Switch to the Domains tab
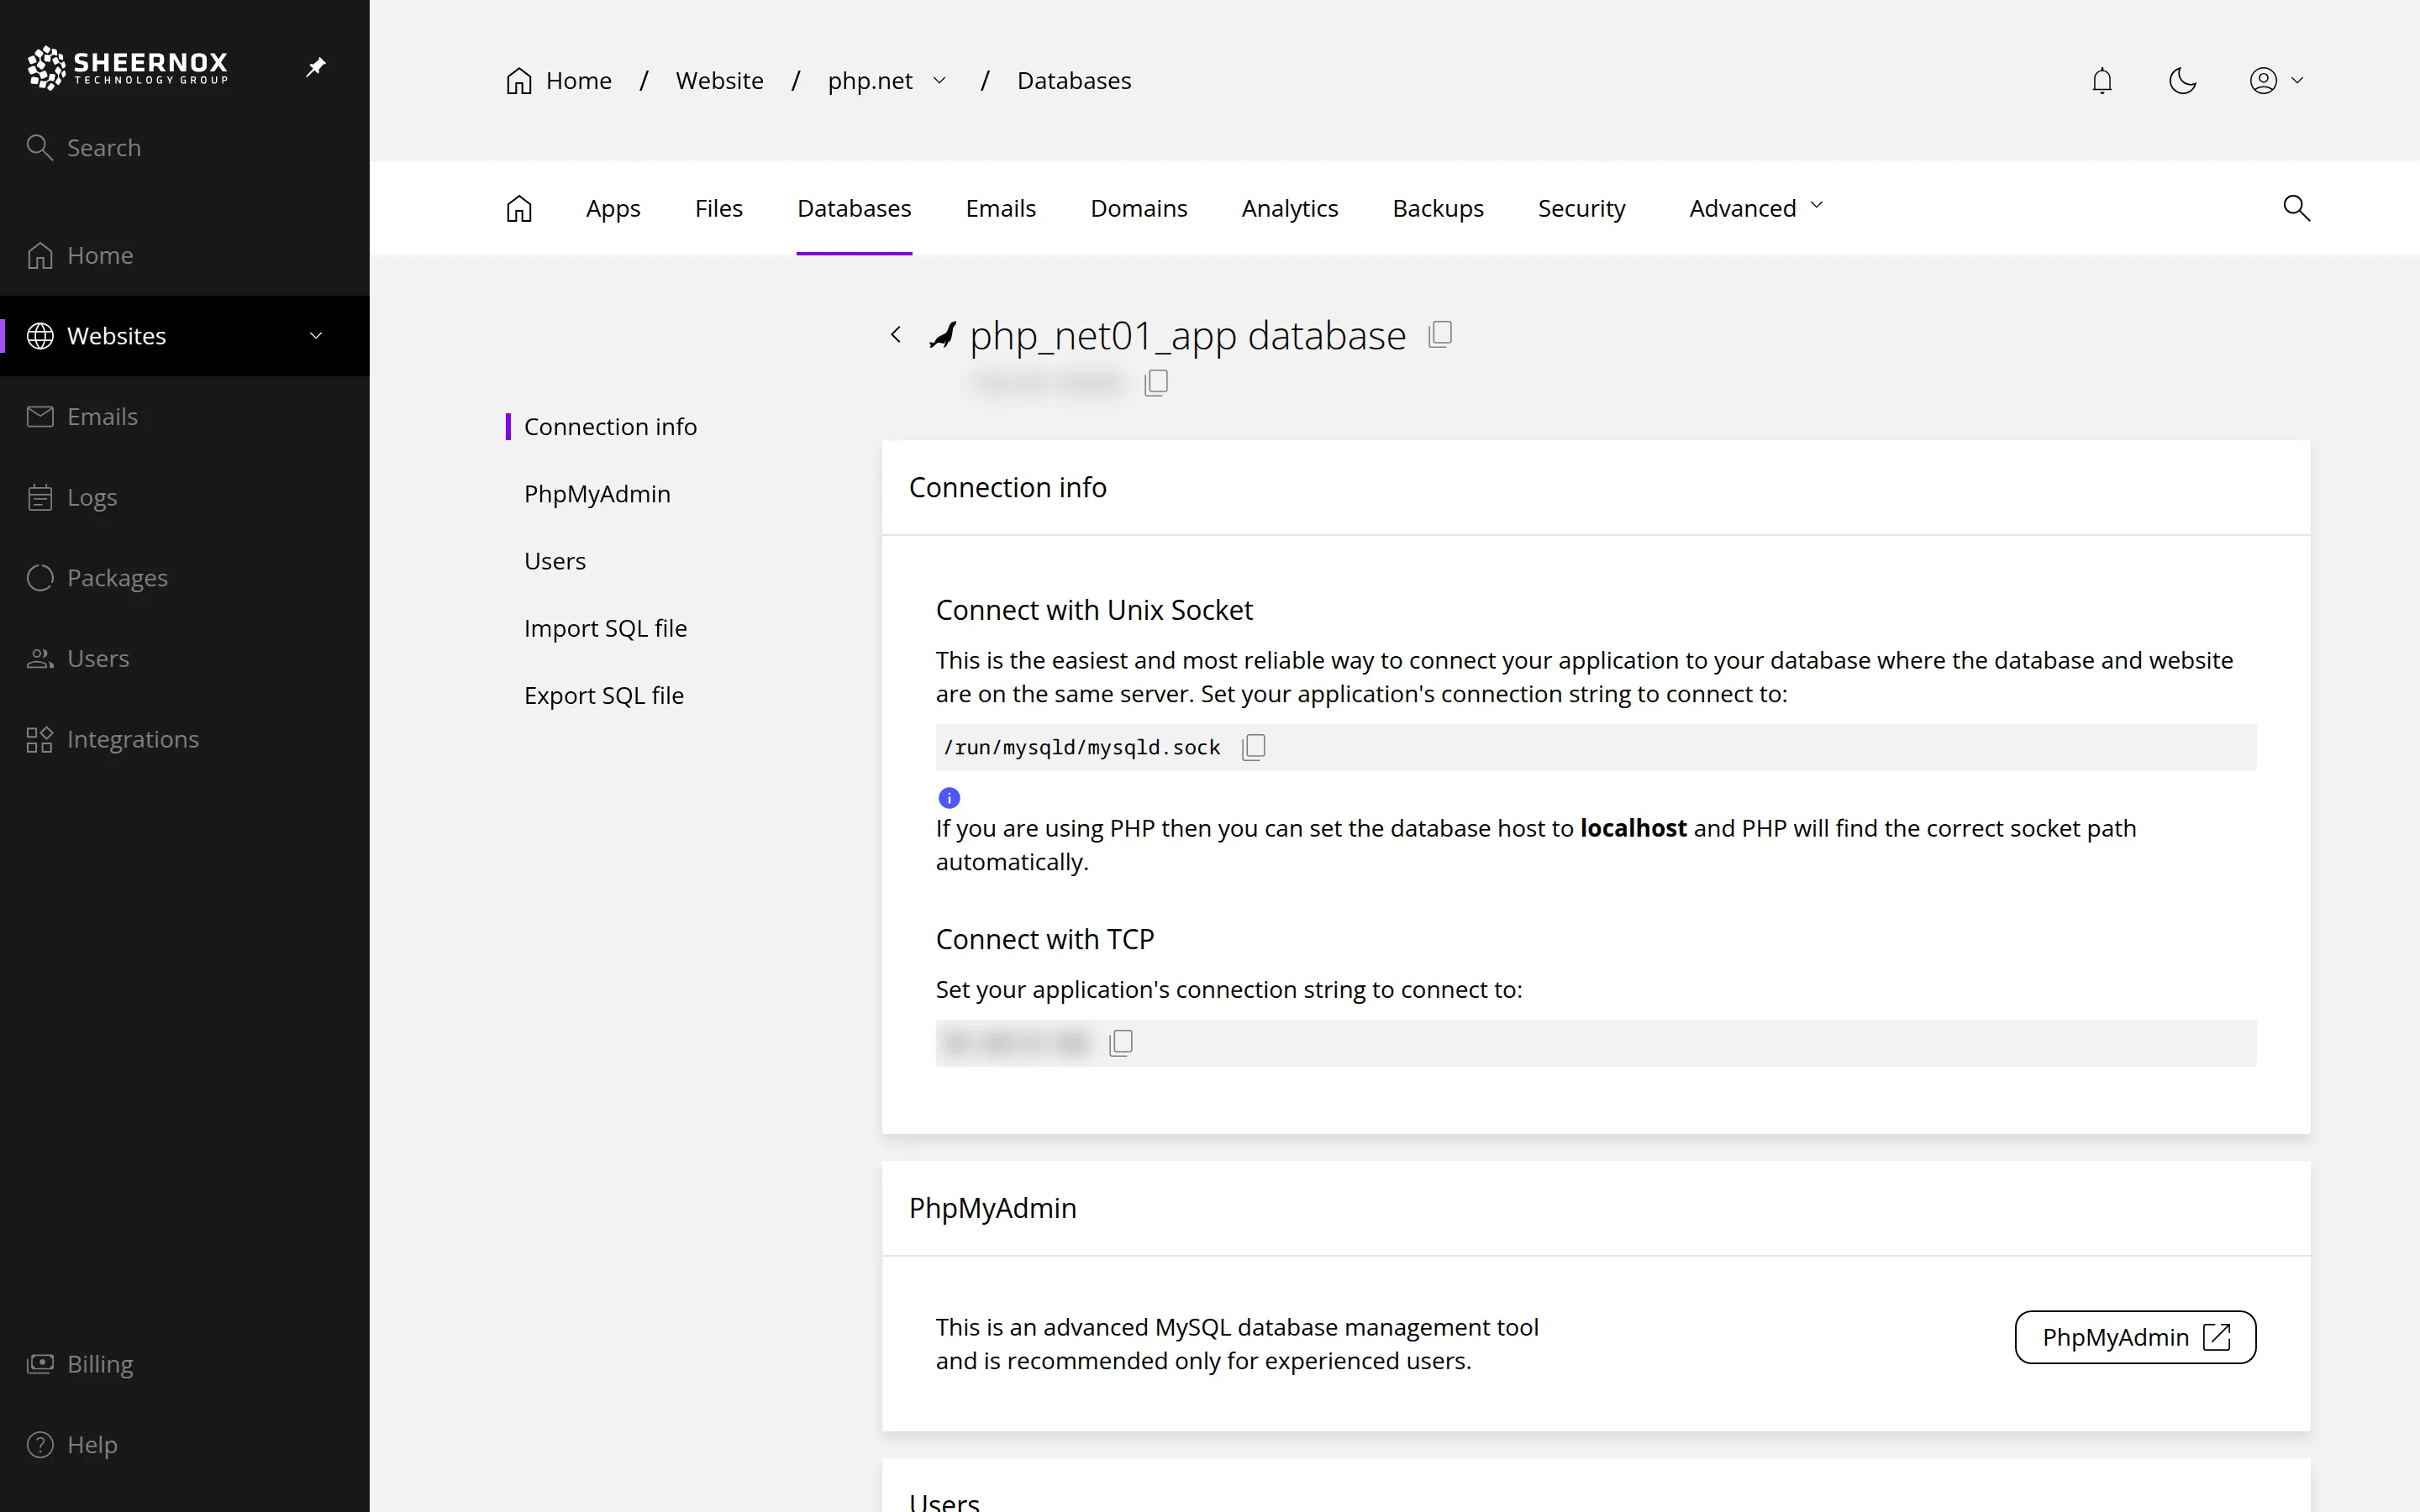The height and width of the screenshot is (1512, 2420). point(1139,208)
